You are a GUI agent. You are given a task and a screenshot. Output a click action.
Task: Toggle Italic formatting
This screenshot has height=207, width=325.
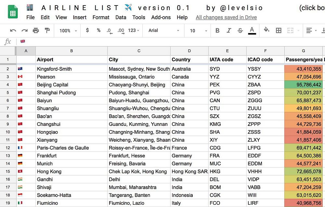coord(229,30)
